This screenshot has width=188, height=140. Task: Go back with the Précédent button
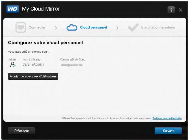pyautogui.click(x=22, y=131)
